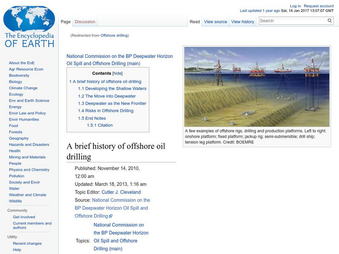Open Physics and Chemistry topic
The height and width of the screenshot is (254, 339).
[29, 170]
